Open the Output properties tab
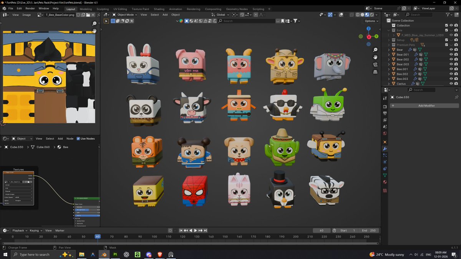The image size is (461, 259). pyautogui.click(x=385, y=113)
